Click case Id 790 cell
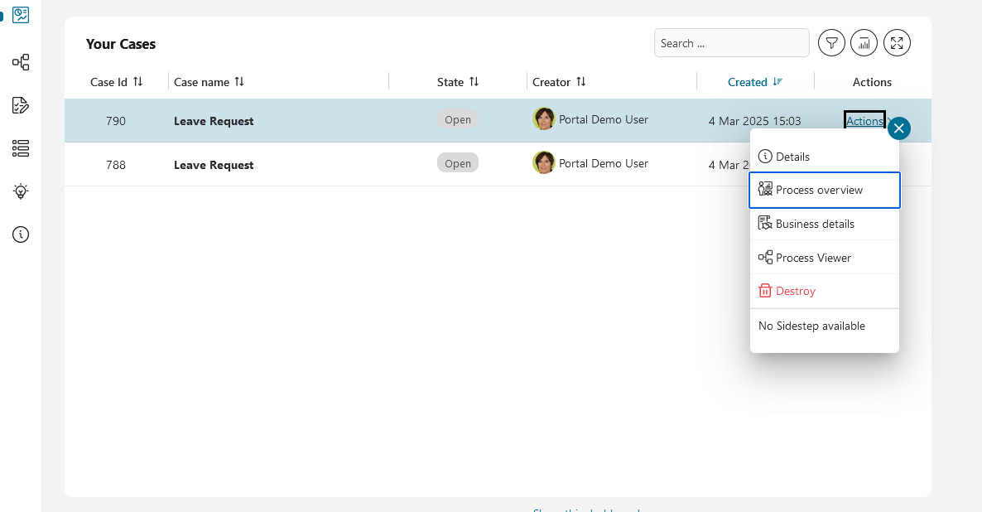 (116, 121)
